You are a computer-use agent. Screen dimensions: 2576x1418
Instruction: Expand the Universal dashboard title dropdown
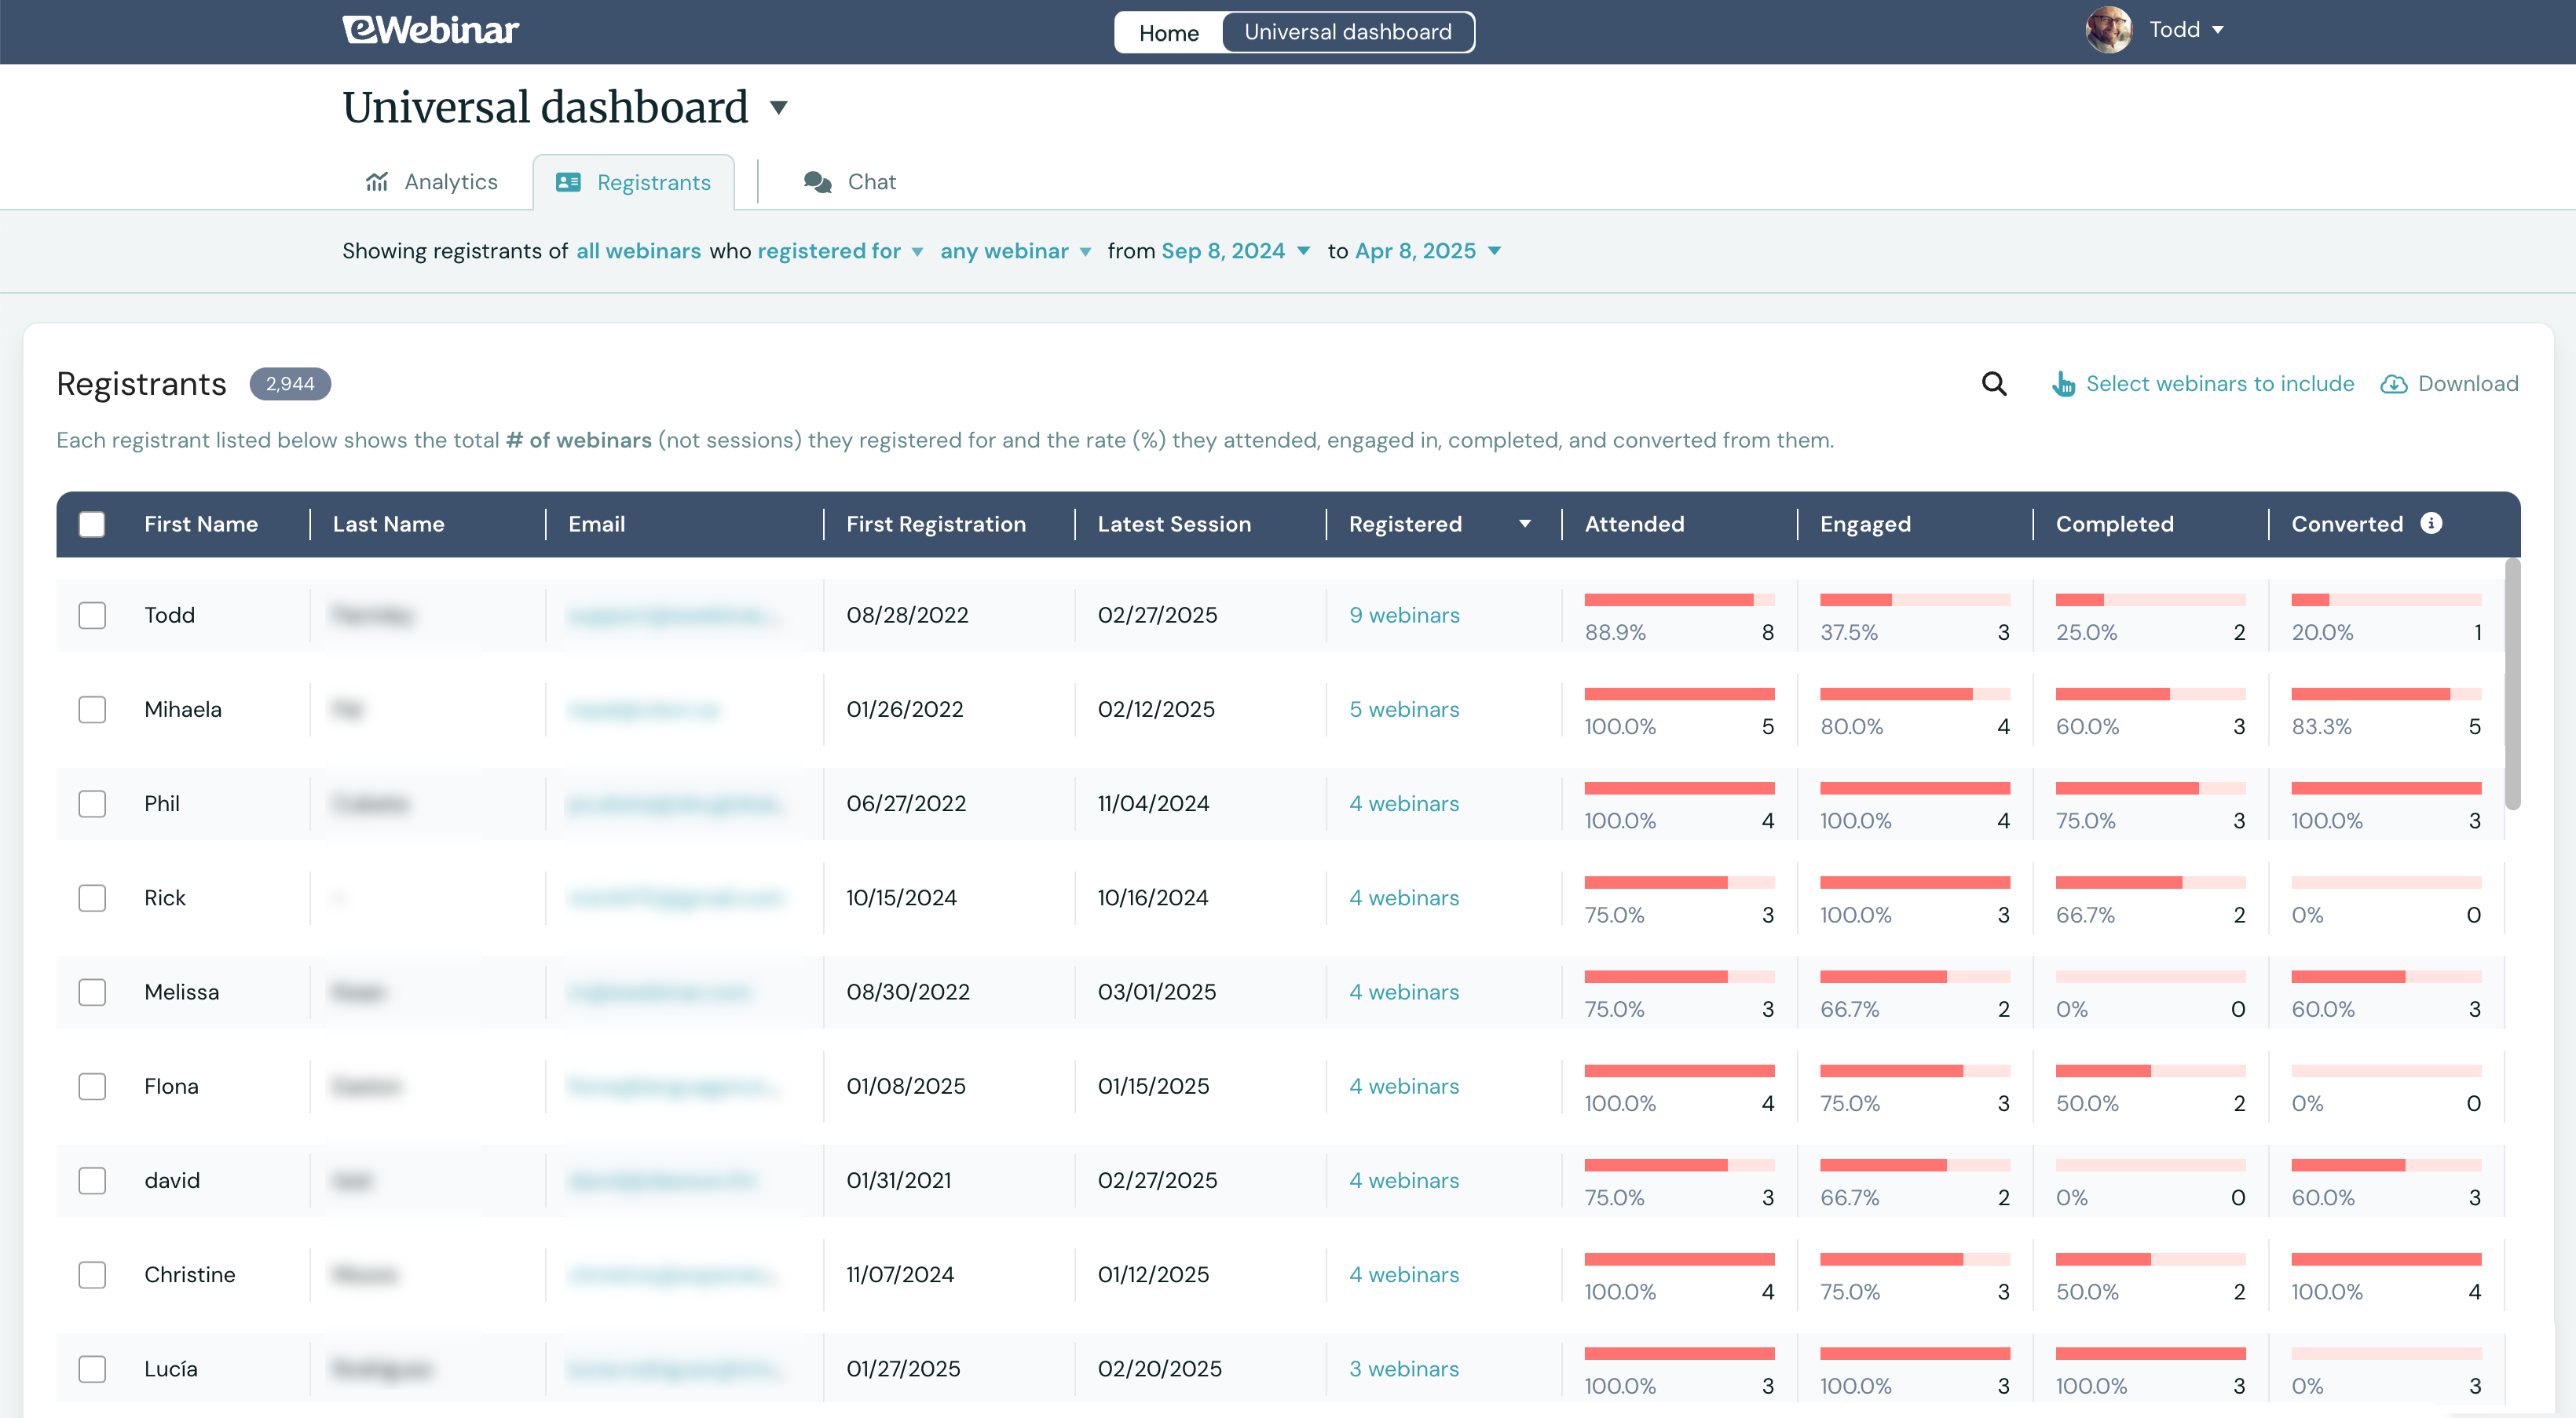[x=779, y=108]
